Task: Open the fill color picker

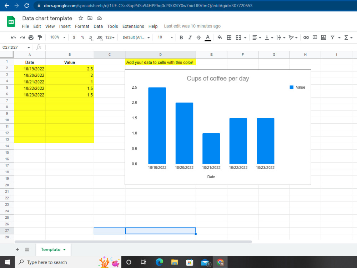Action: pyautogui.click(x=220, y=38)
